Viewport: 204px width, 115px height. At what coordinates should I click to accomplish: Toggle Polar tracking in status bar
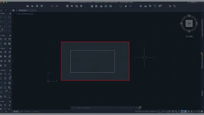click(163, 112)
